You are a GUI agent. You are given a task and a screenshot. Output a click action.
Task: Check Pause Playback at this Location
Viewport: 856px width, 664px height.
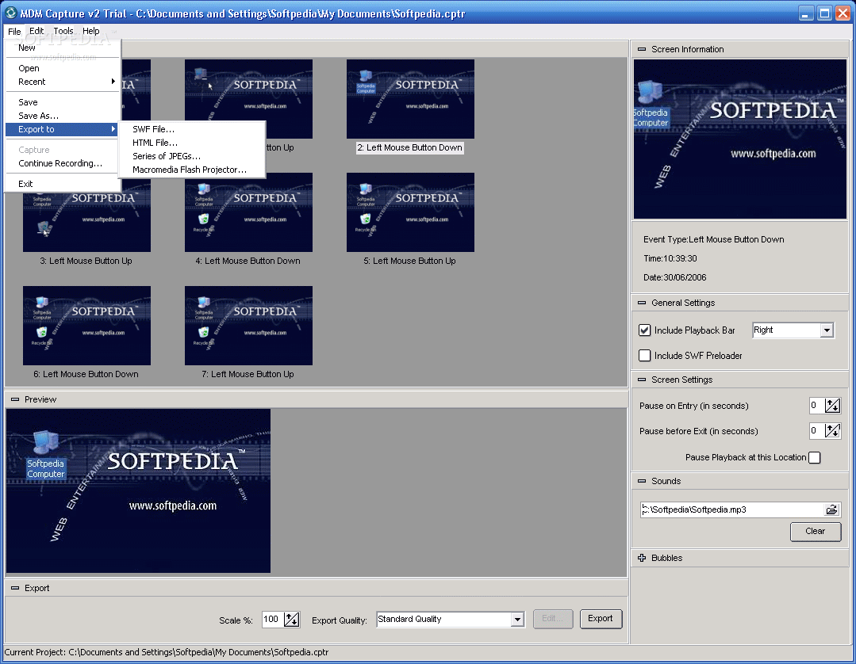point(814,457)
